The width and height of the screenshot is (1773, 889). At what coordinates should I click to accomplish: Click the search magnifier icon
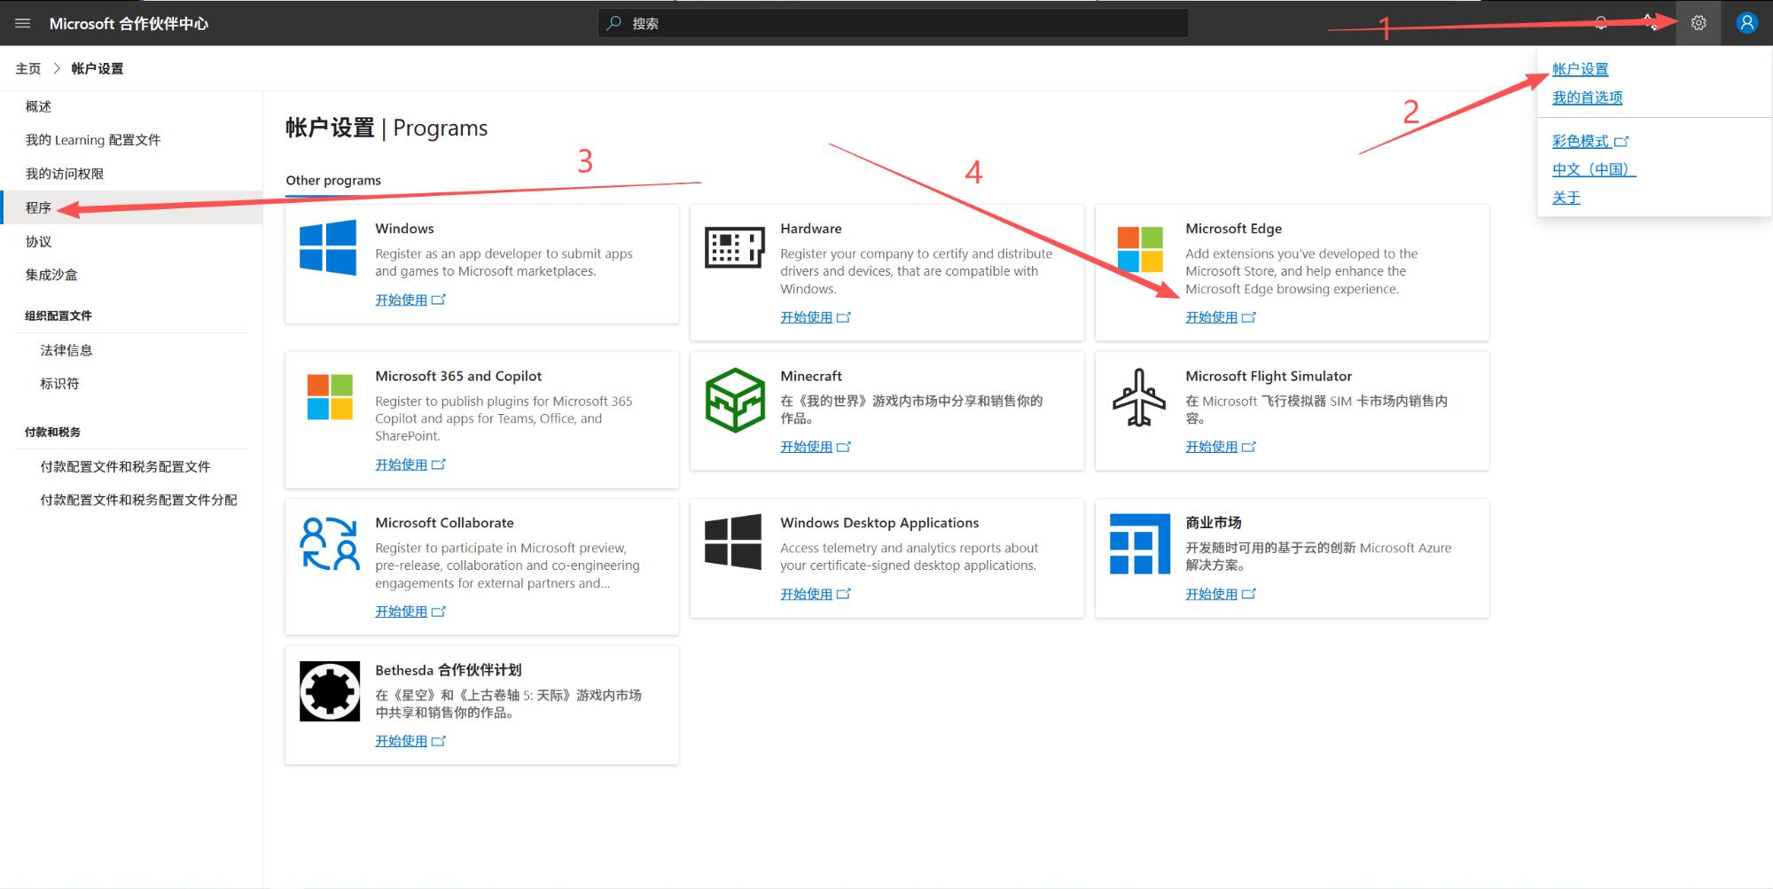coord(613,23)
